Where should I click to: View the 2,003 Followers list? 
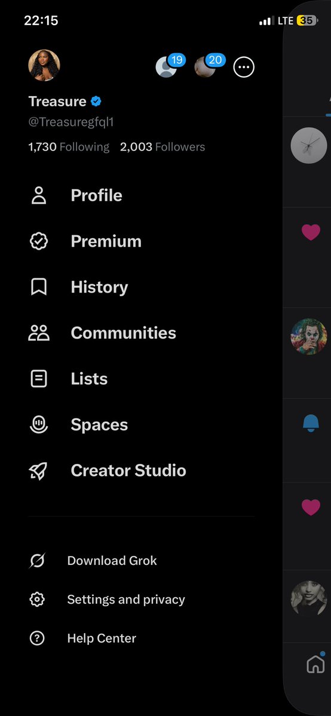pyautogui.click(x=163, y=147)
